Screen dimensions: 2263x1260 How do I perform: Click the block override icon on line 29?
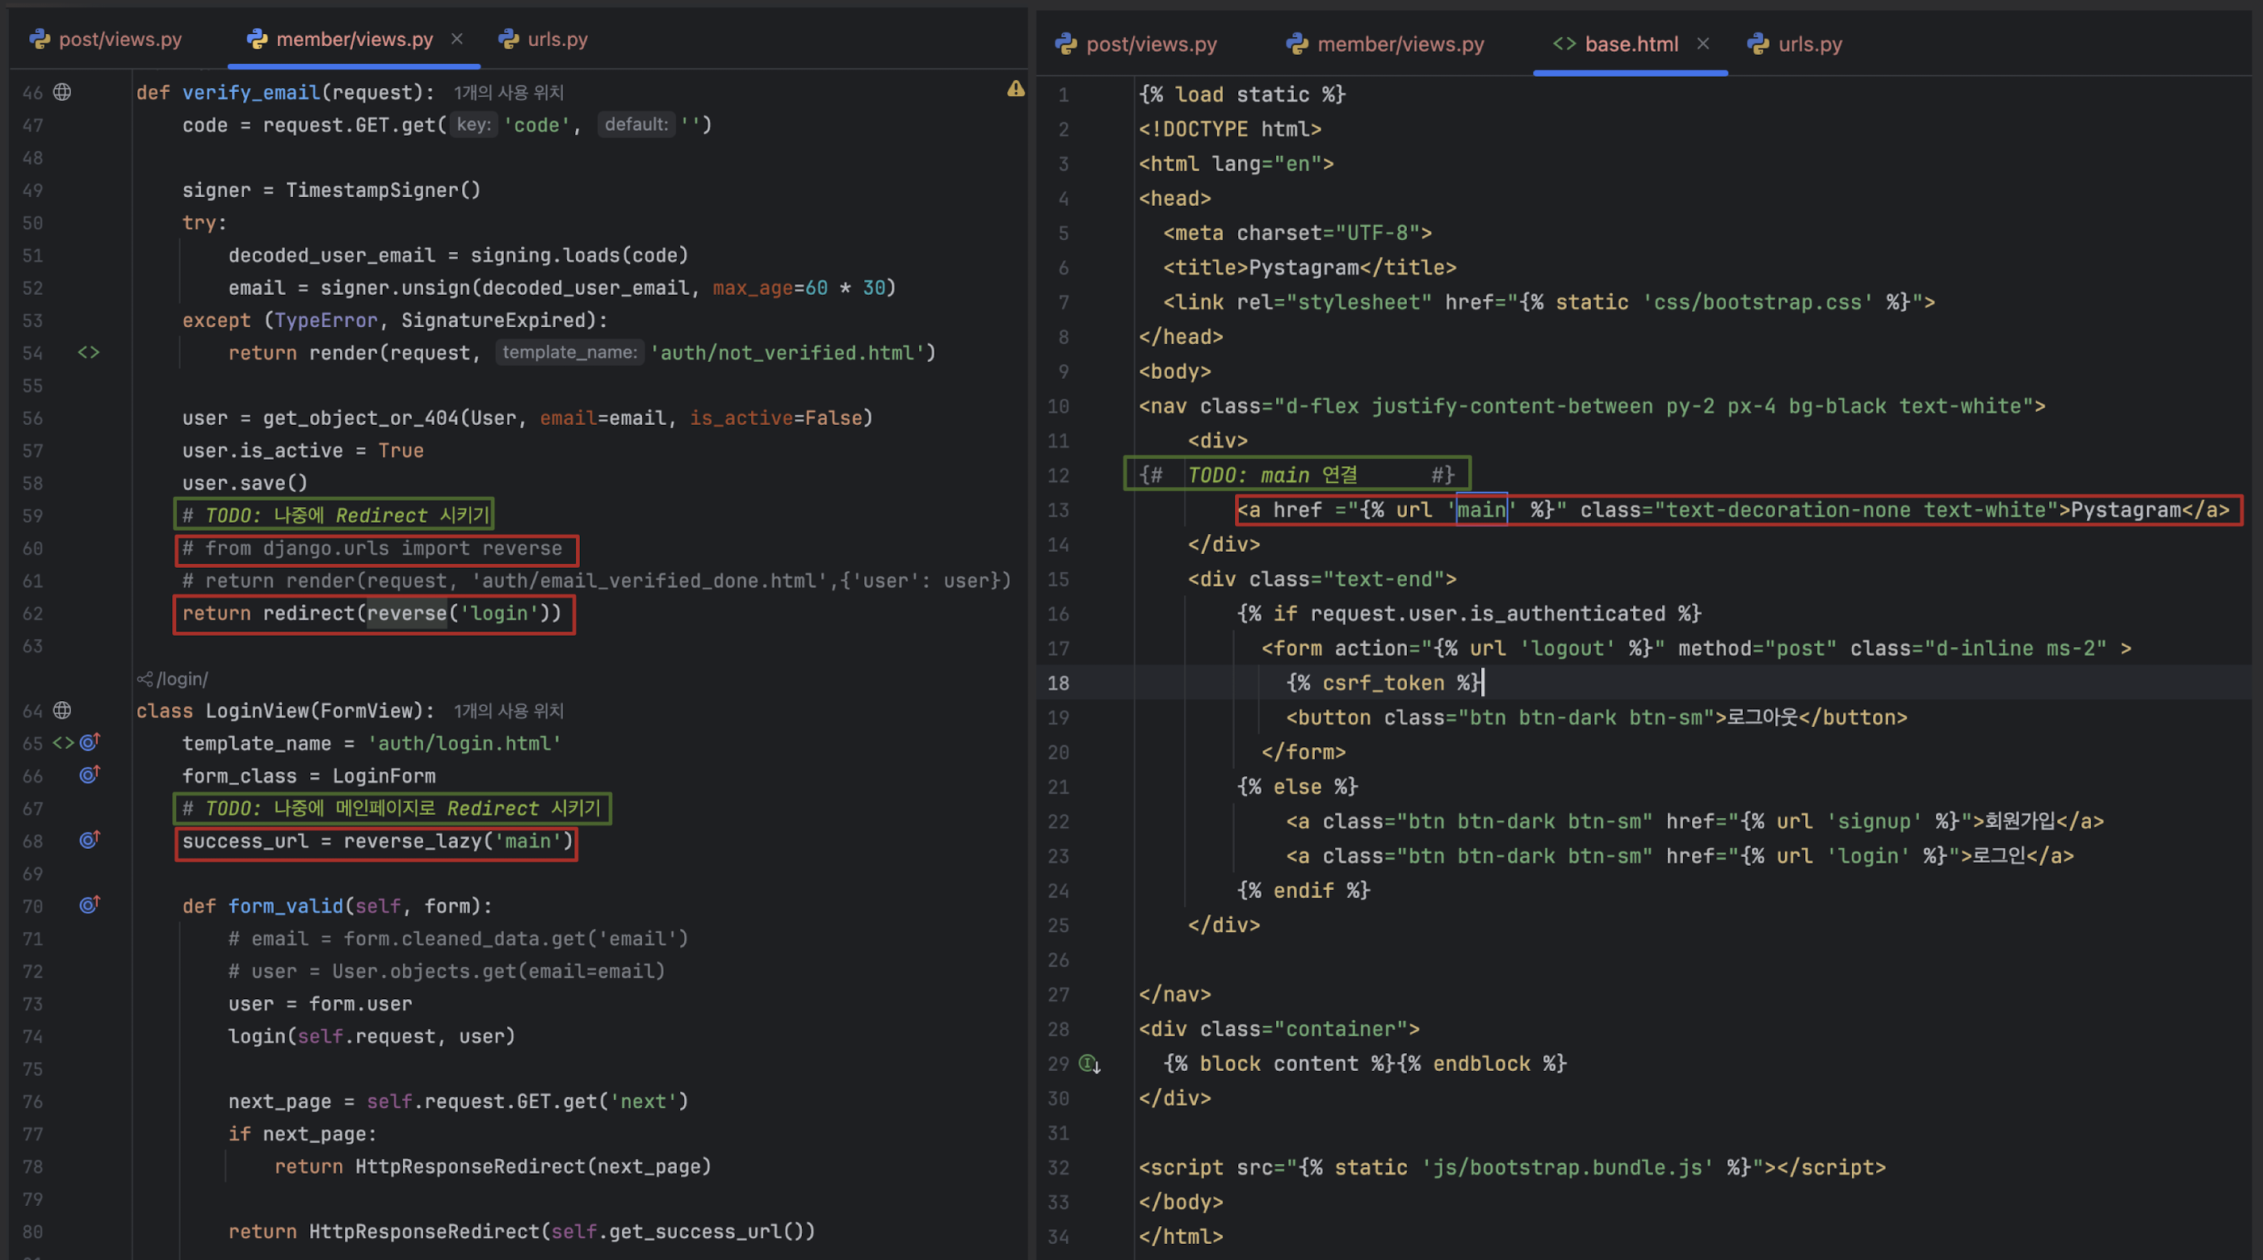(x=1090, y=1064)
